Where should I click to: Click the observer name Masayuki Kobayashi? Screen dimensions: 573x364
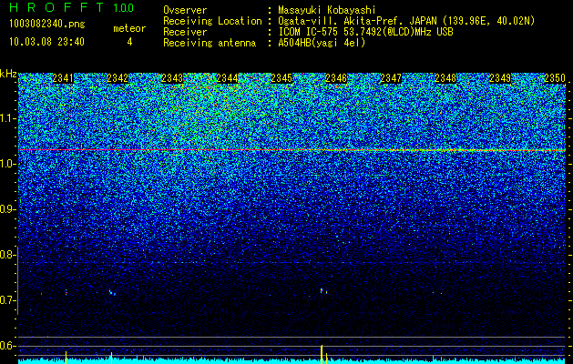pyautogui.click(x=327, y=10)
